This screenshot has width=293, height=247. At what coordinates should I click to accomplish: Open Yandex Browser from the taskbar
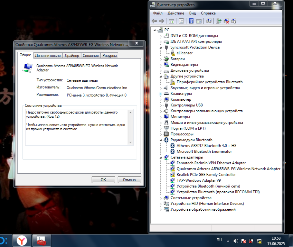(22, 241)
